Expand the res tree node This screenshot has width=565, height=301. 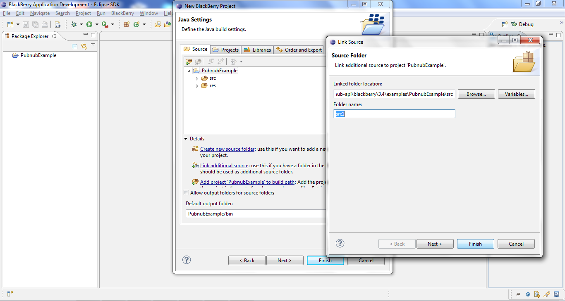197,85
